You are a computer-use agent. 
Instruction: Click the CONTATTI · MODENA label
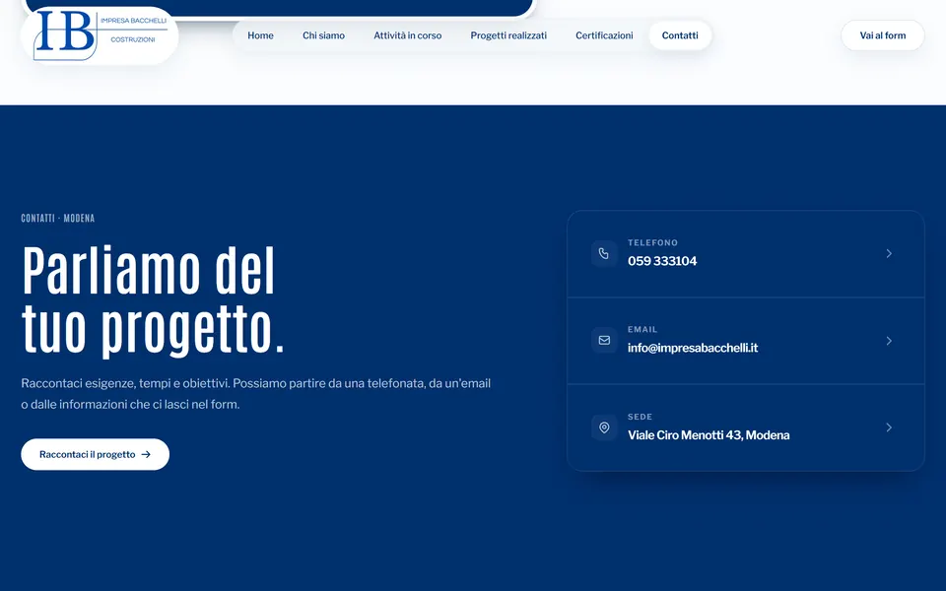point(58,219)
